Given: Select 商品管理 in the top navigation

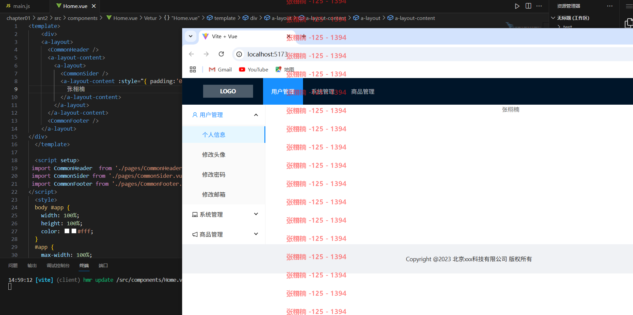Looking at the screenshot, I should (x=363, y=91).
